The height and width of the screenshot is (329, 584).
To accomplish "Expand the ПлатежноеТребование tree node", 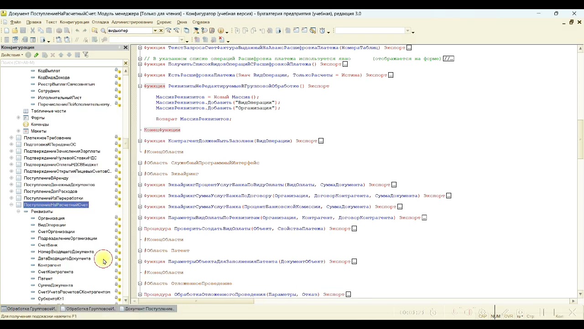I will coord(11,138).
